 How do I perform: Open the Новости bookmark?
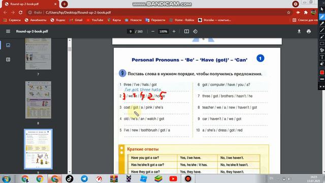[133, 20]
